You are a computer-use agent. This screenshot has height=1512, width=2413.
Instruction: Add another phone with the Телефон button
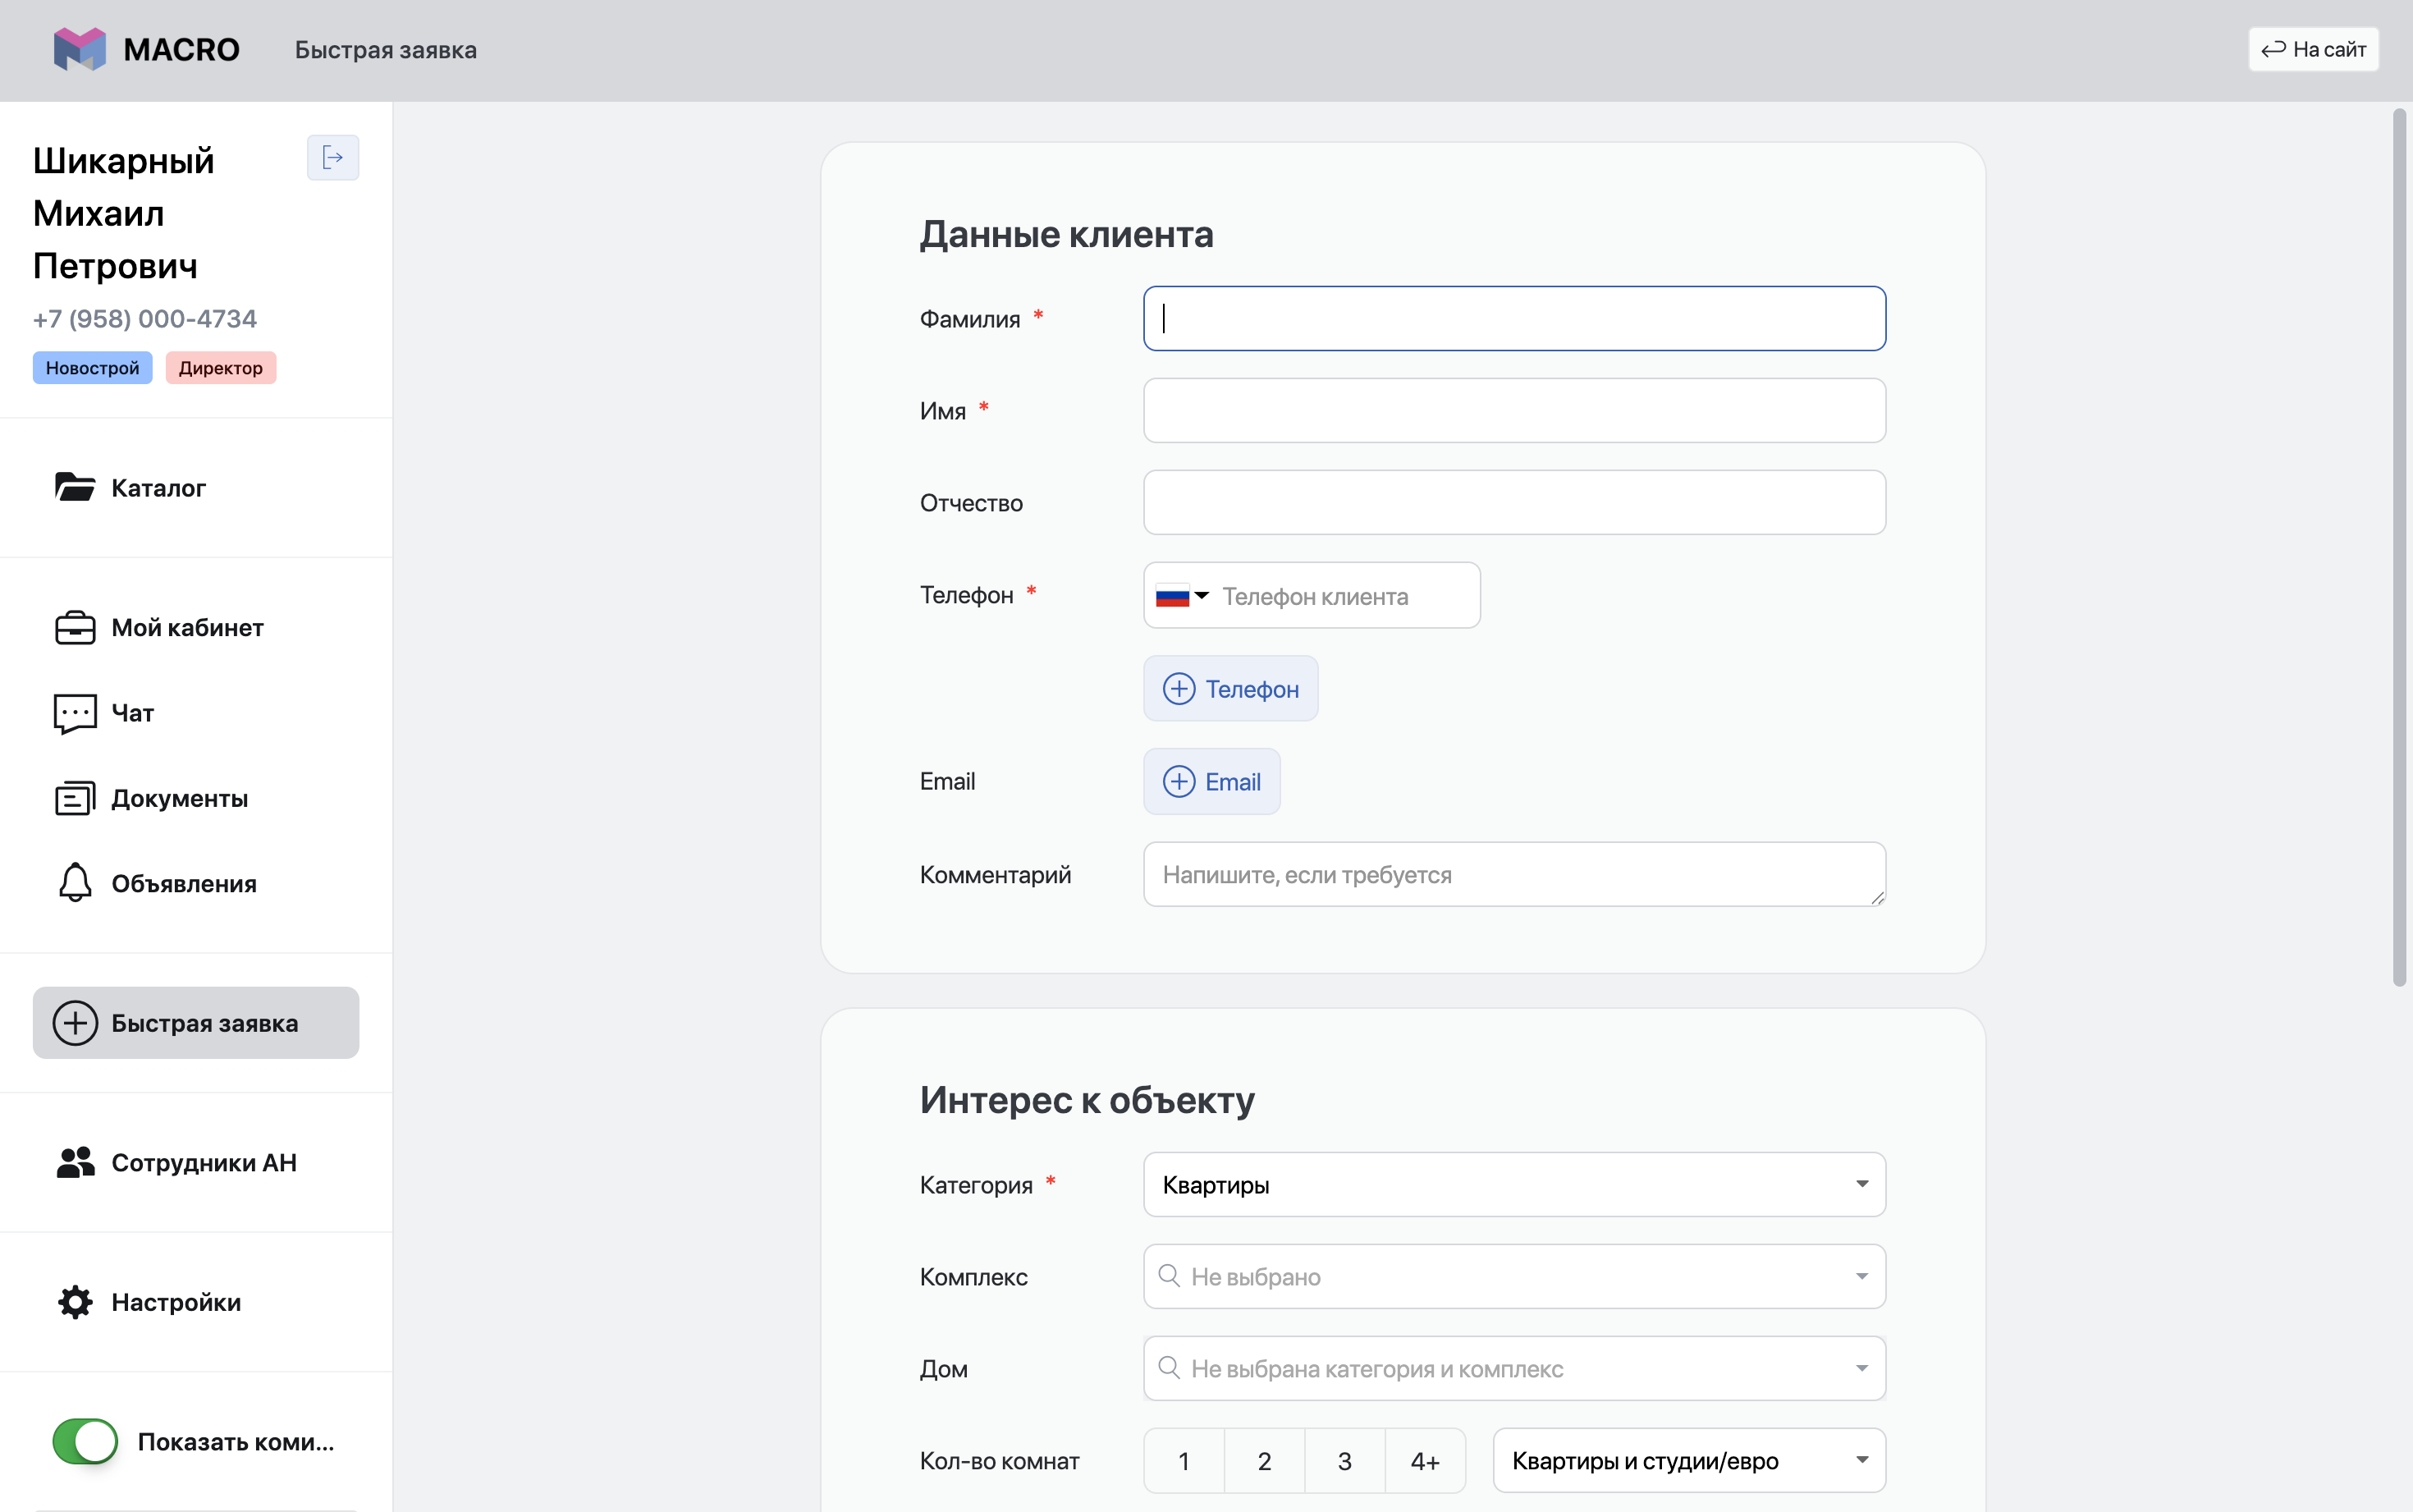pyautogui.click(x=1230, y=689)
